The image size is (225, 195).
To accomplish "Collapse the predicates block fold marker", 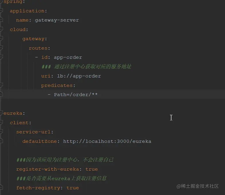I will (1, 85).
